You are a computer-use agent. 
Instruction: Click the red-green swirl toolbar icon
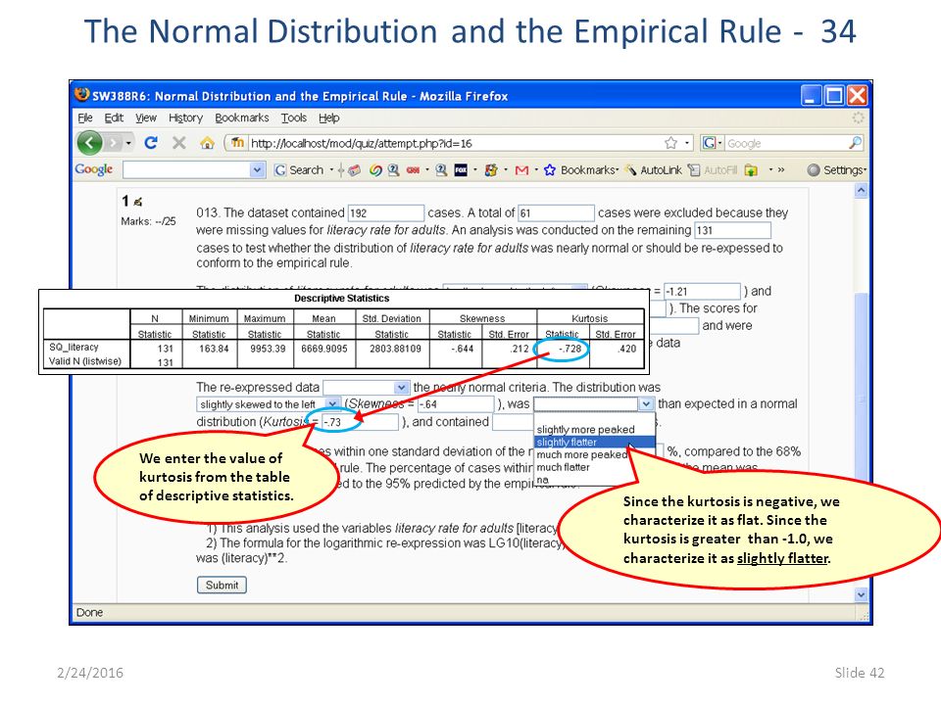[375, 170]
